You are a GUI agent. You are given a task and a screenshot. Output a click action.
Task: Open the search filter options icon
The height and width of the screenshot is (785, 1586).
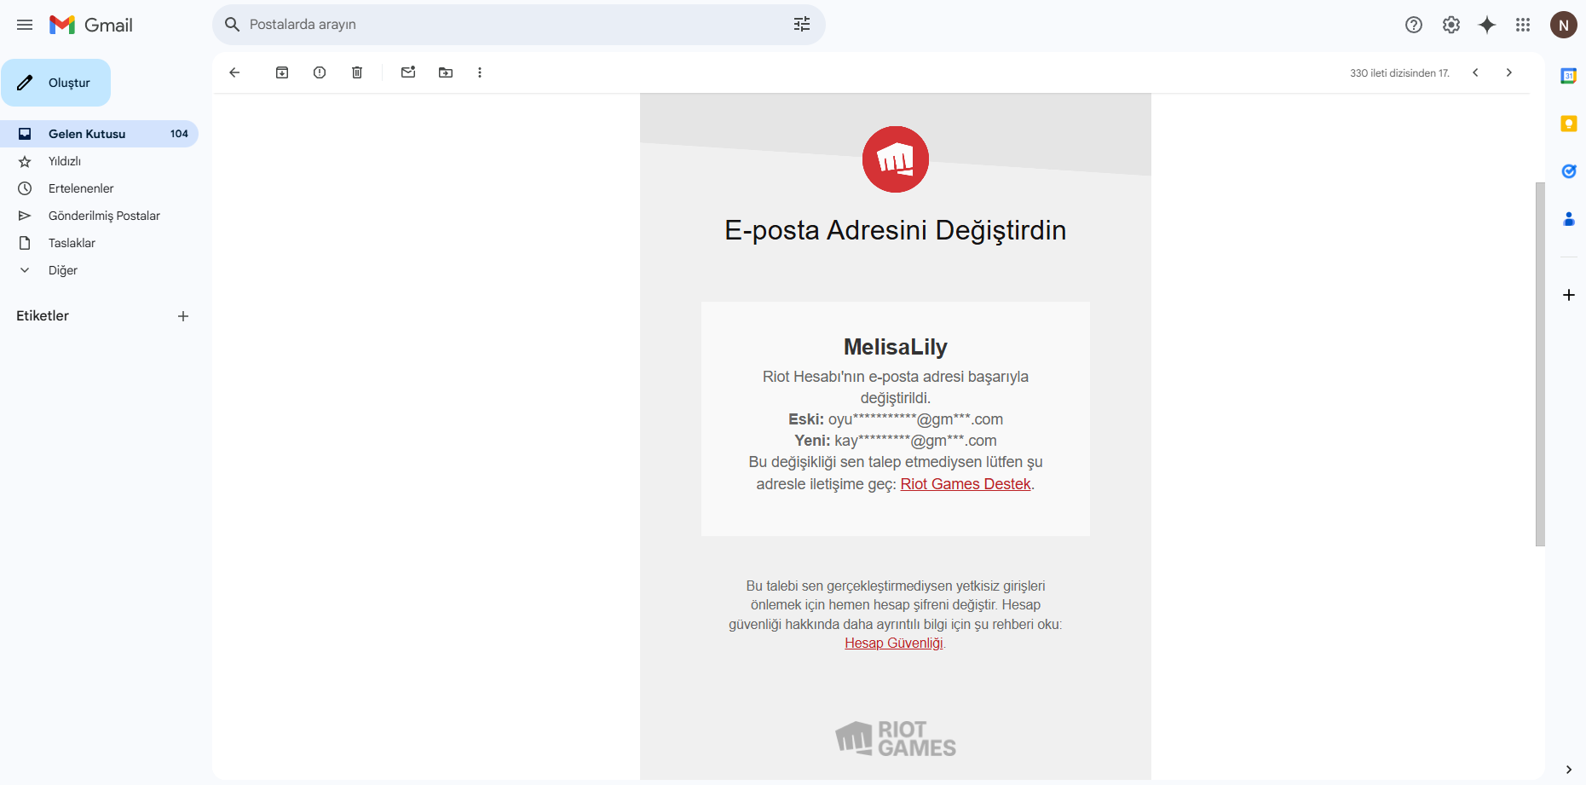pyautogui.click(x=802, y=25)
